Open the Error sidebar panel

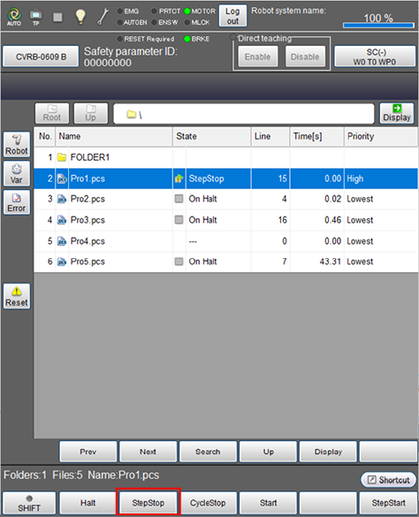17,202
